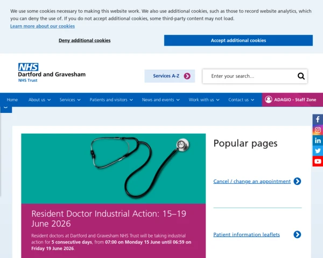Accept additional cookies
Image resolution: width=323 pixels, height=258 pixels.
click(238, 40)
